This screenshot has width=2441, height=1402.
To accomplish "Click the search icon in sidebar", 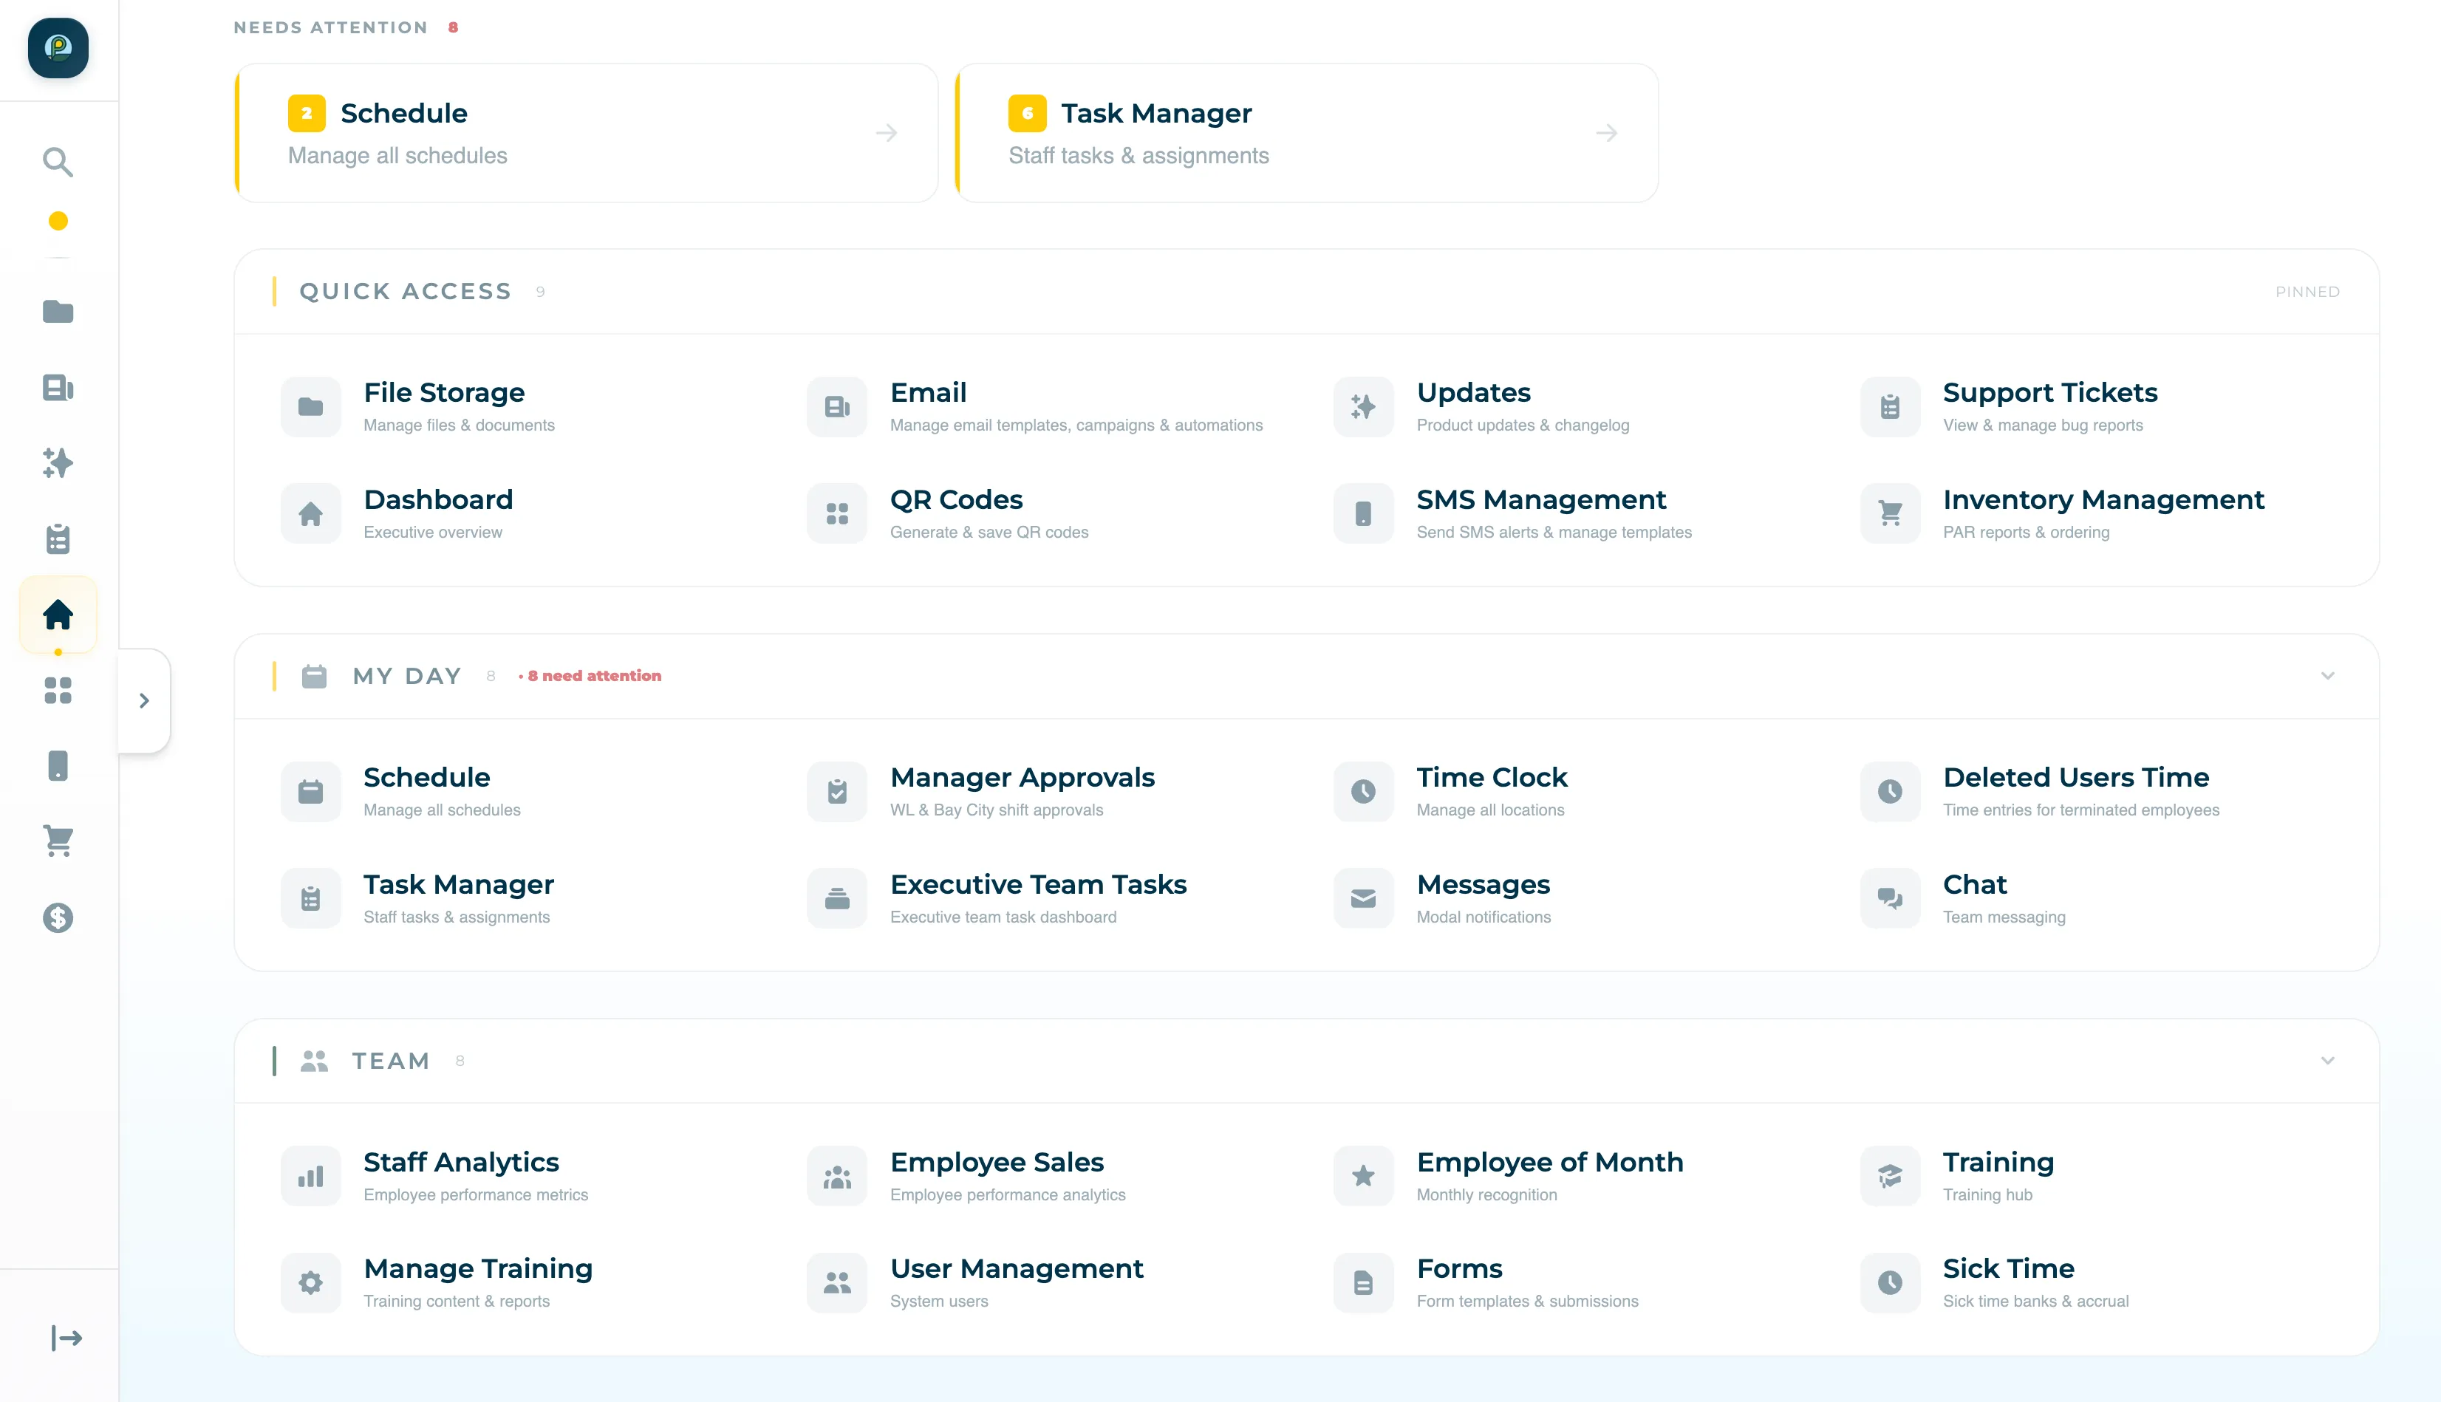I will click(x=58, y=162).
